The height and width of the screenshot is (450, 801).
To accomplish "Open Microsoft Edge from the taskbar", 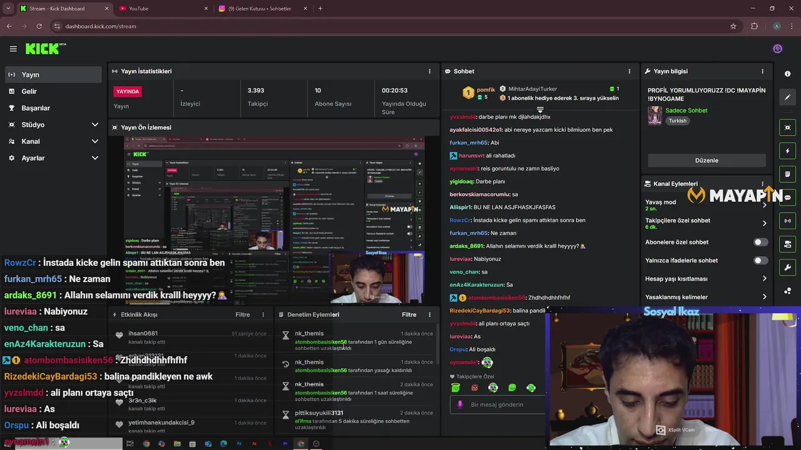I will tap(223, 444).
